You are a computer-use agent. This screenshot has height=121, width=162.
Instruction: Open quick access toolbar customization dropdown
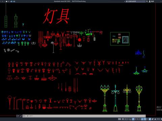tap(9, 1)
